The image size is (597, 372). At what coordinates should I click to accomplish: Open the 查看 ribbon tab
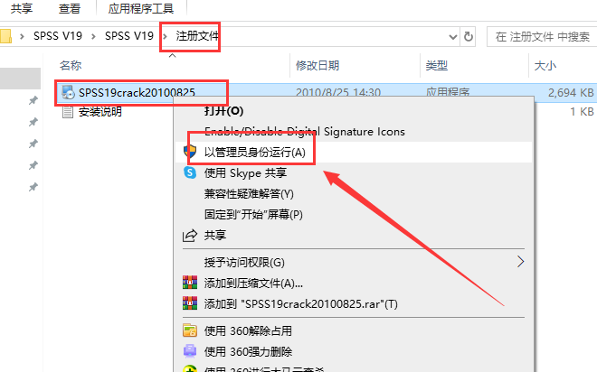[70, 8]
